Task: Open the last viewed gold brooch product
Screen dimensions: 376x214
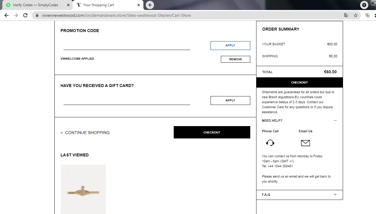Action: pos(83,189)
